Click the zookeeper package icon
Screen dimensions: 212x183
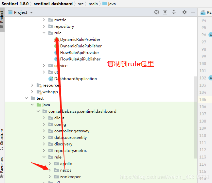57,177
